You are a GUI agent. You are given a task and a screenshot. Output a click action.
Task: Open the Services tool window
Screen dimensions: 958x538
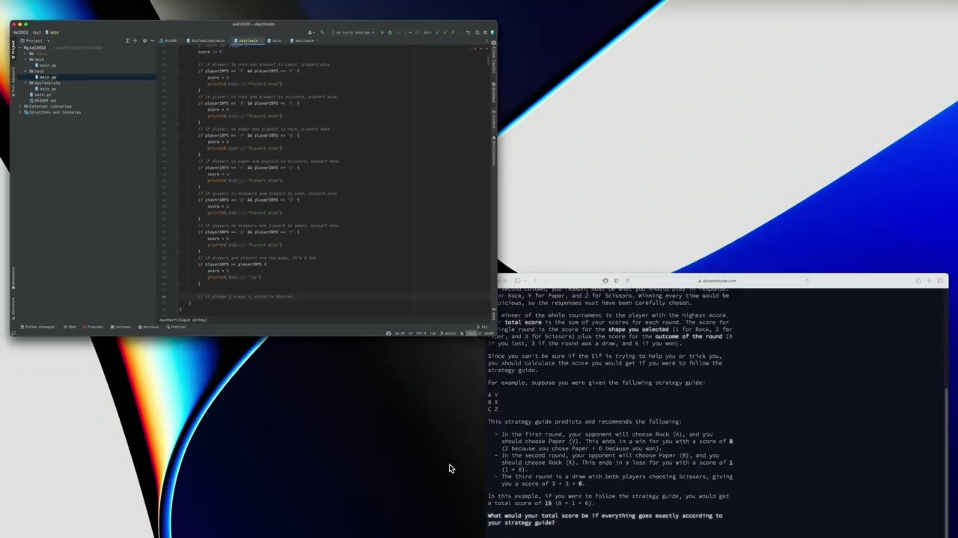[149, 327]
